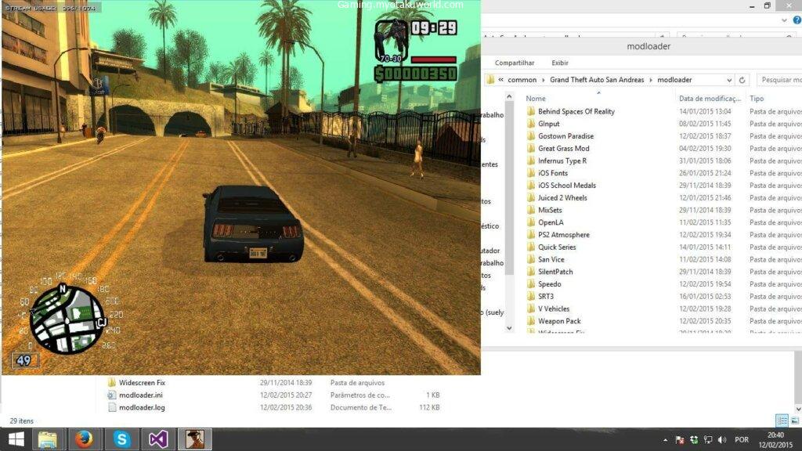Screen dimensions: 802x451
Task: Click the 'modloader' breadcrumb segment
Action: click(x=674, y=80)
